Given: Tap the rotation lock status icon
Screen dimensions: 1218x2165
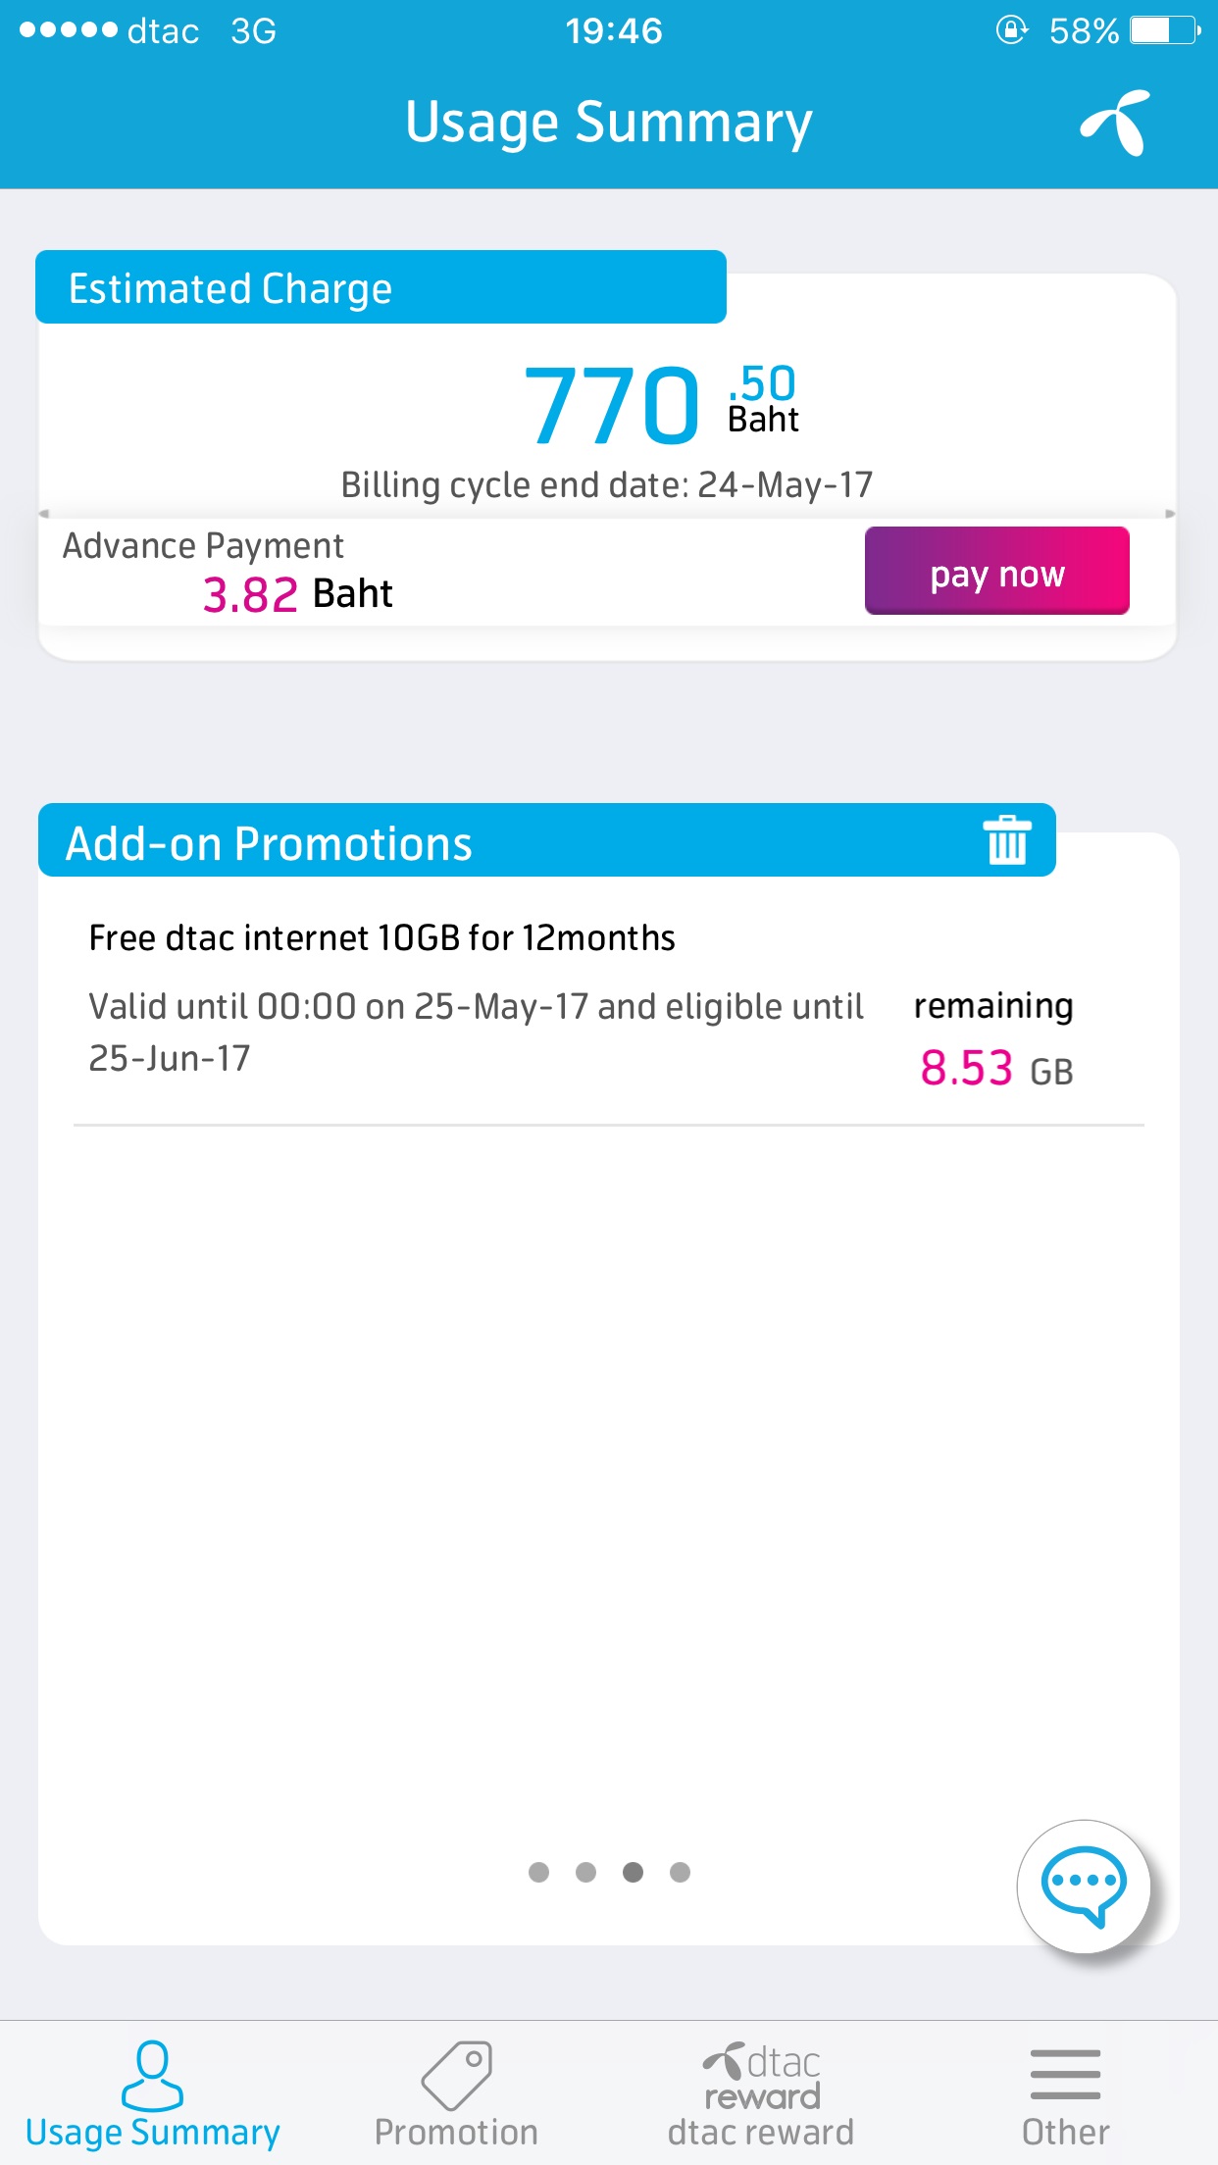Looking at the screenshot, I should (x=1011, y=30).
